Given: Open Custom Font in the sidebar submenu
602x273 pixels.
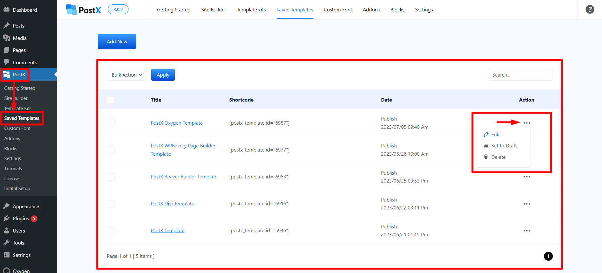Looking at the screenshot, I should (17, 128).
